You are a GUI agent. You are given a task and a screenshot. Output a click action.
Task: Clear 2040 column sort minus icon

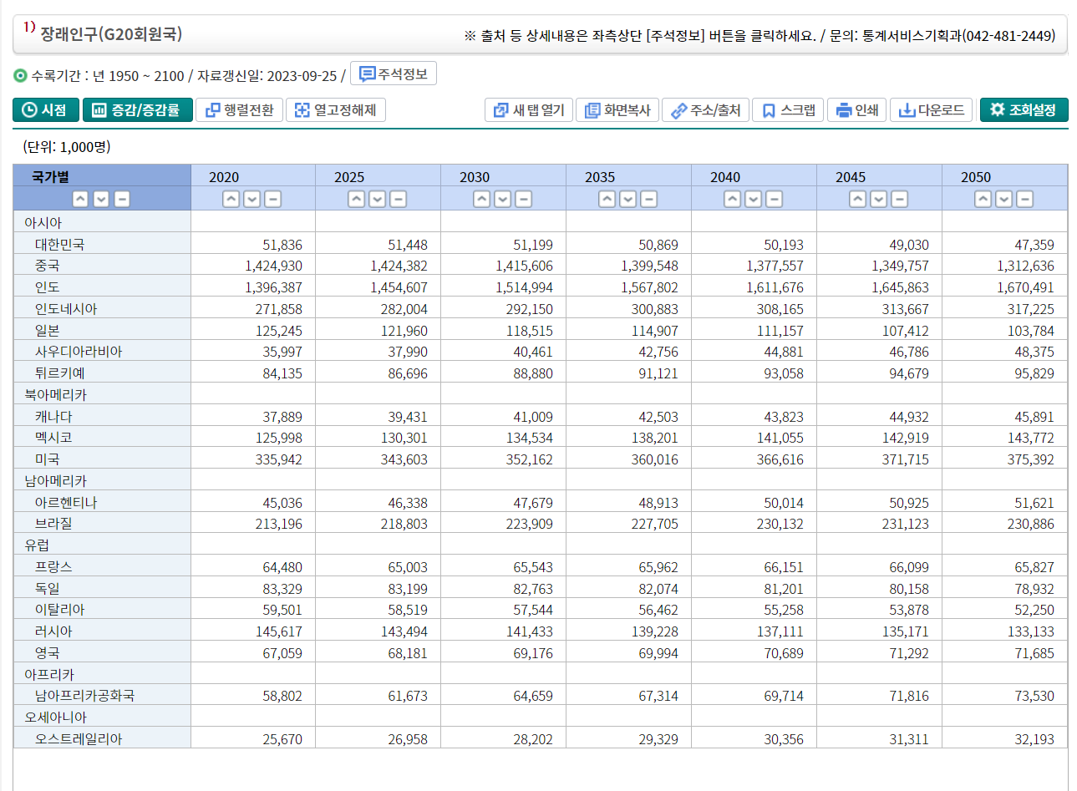click(774, 199)
